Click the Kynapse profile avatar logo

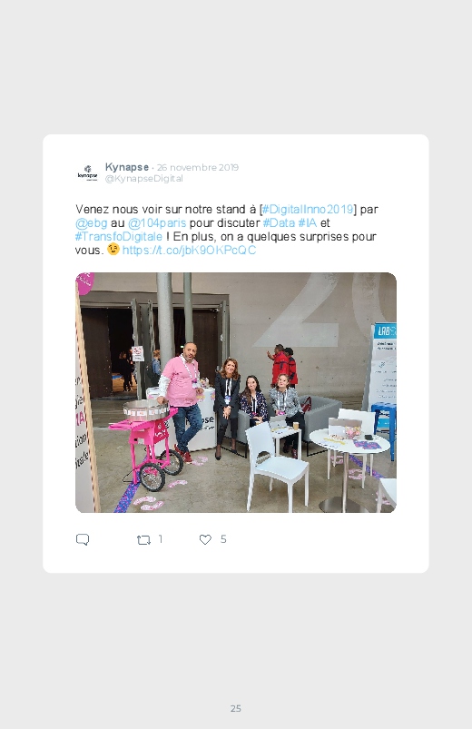click(x=87, y=172)
